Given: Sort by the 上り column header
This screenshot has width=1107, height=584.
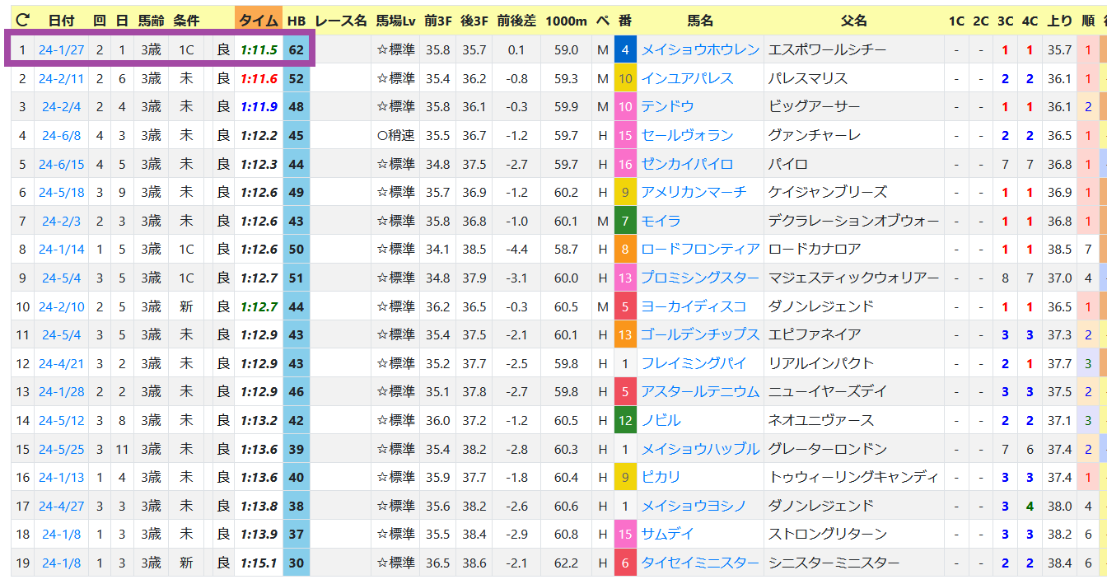Looking at the screenshot, I should tap(1059, 21).
